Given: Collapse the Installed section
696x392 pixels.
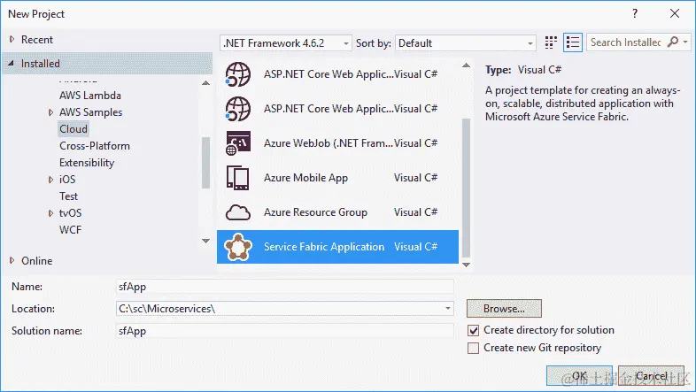Looking at the screenshot, I should pyautogui.click(x=12, y=64).
